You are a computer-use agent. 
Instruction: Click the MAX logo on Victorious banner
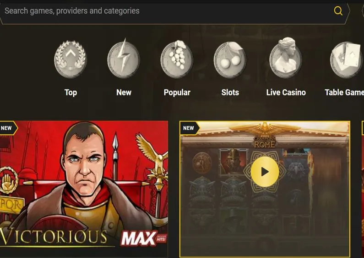143,238
